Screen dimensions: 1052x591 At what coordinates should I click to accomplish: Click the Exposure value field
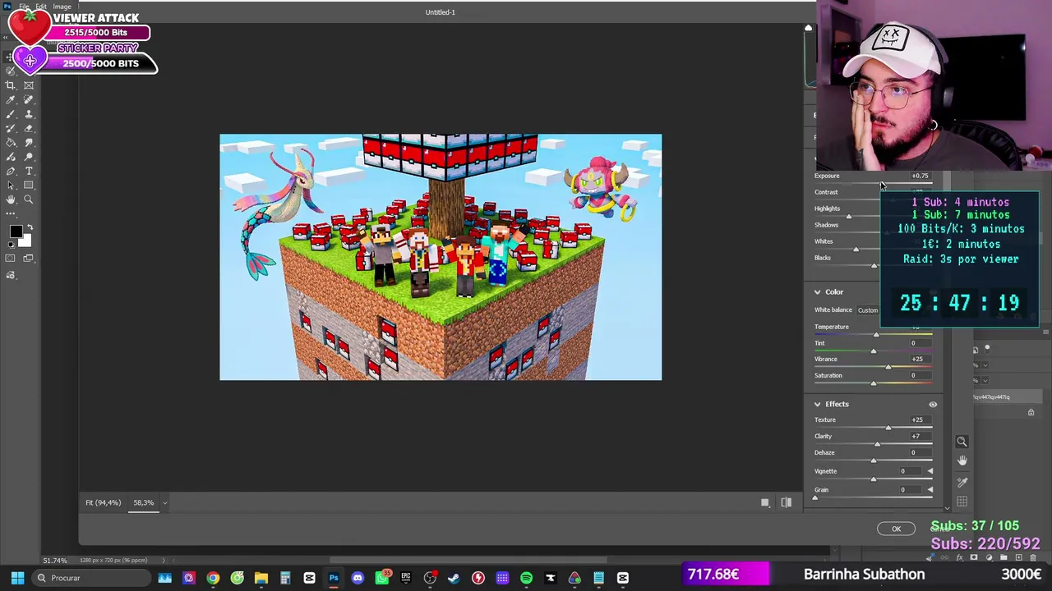920,176
